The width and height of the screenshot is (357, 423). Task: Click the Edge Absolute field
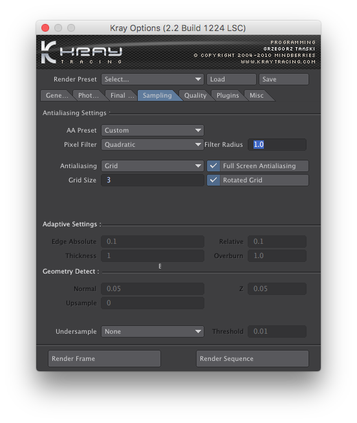tap(153, 241)
